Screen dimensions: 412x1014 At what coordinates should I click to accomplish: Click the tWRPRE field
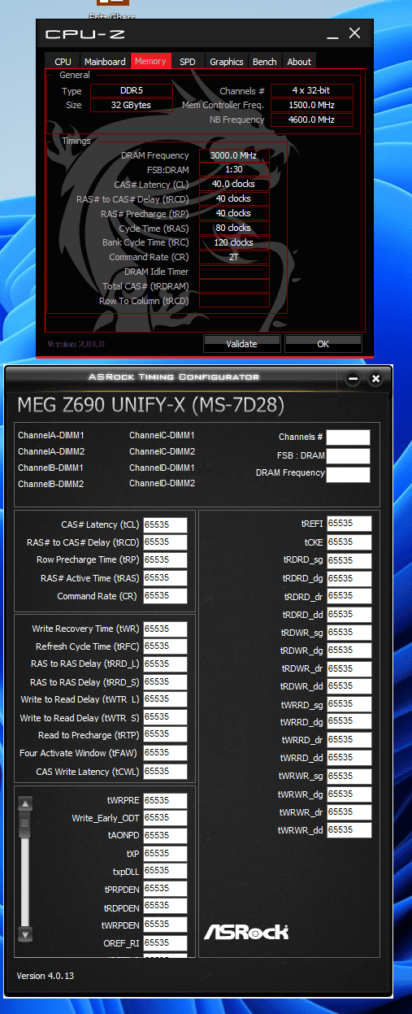pyautogui.click(x=165, y=801)
